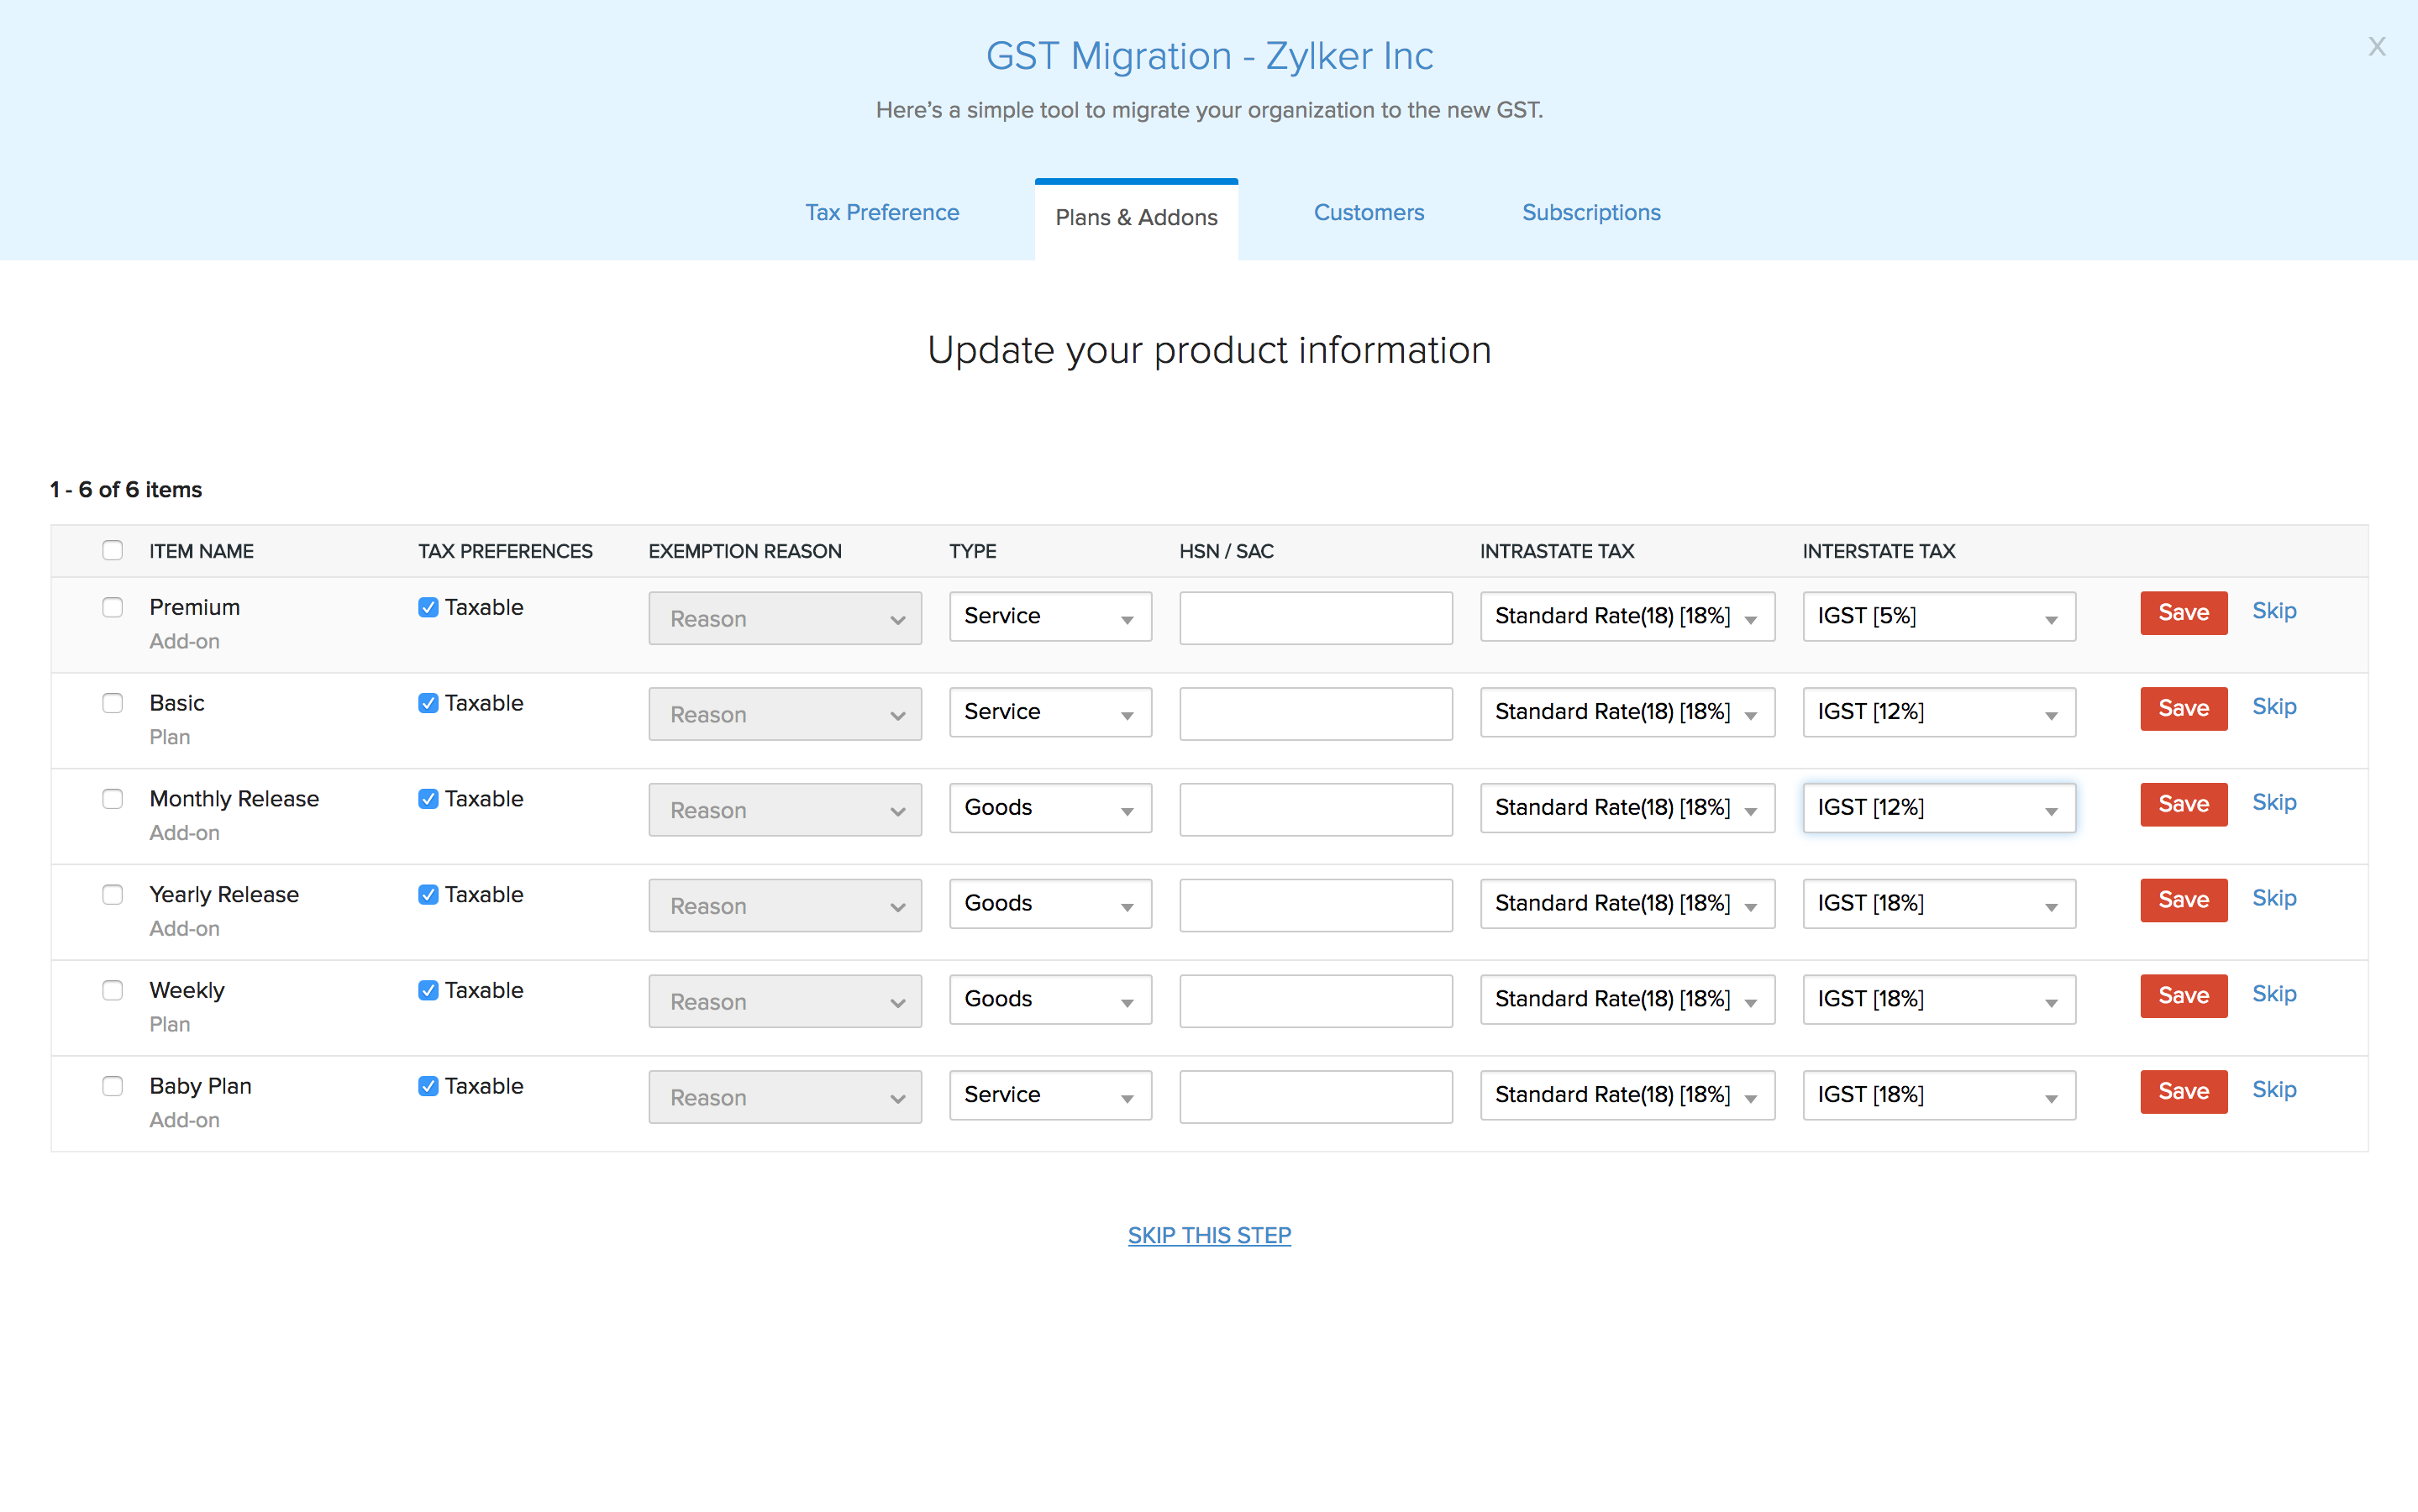Disable Taxable on the Baby Plan row

(428, 1085)
